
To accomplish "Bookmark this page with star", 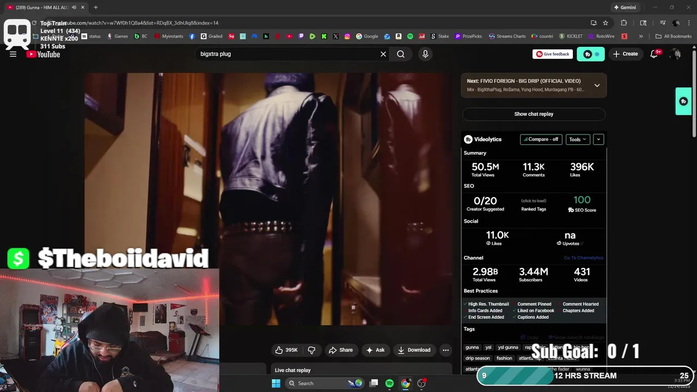I will pos(606,23).
